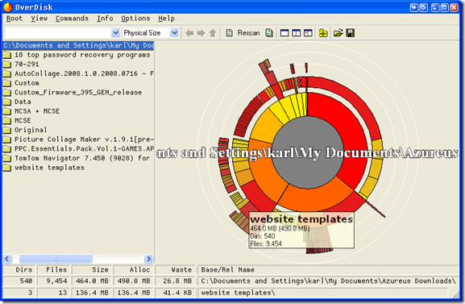Open the View menu

tap(39, 19)
